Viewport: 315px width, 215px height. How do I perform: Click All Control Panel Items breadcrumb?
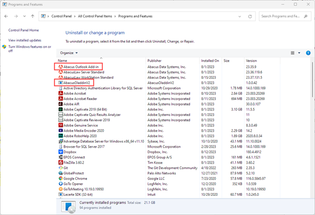click(95, 16)
